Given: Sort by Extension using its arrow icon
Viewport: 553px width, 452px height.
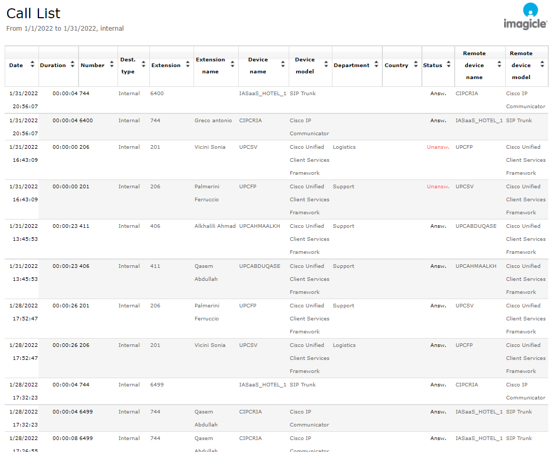Looking at the screenshot, I should tap(187, 65).
